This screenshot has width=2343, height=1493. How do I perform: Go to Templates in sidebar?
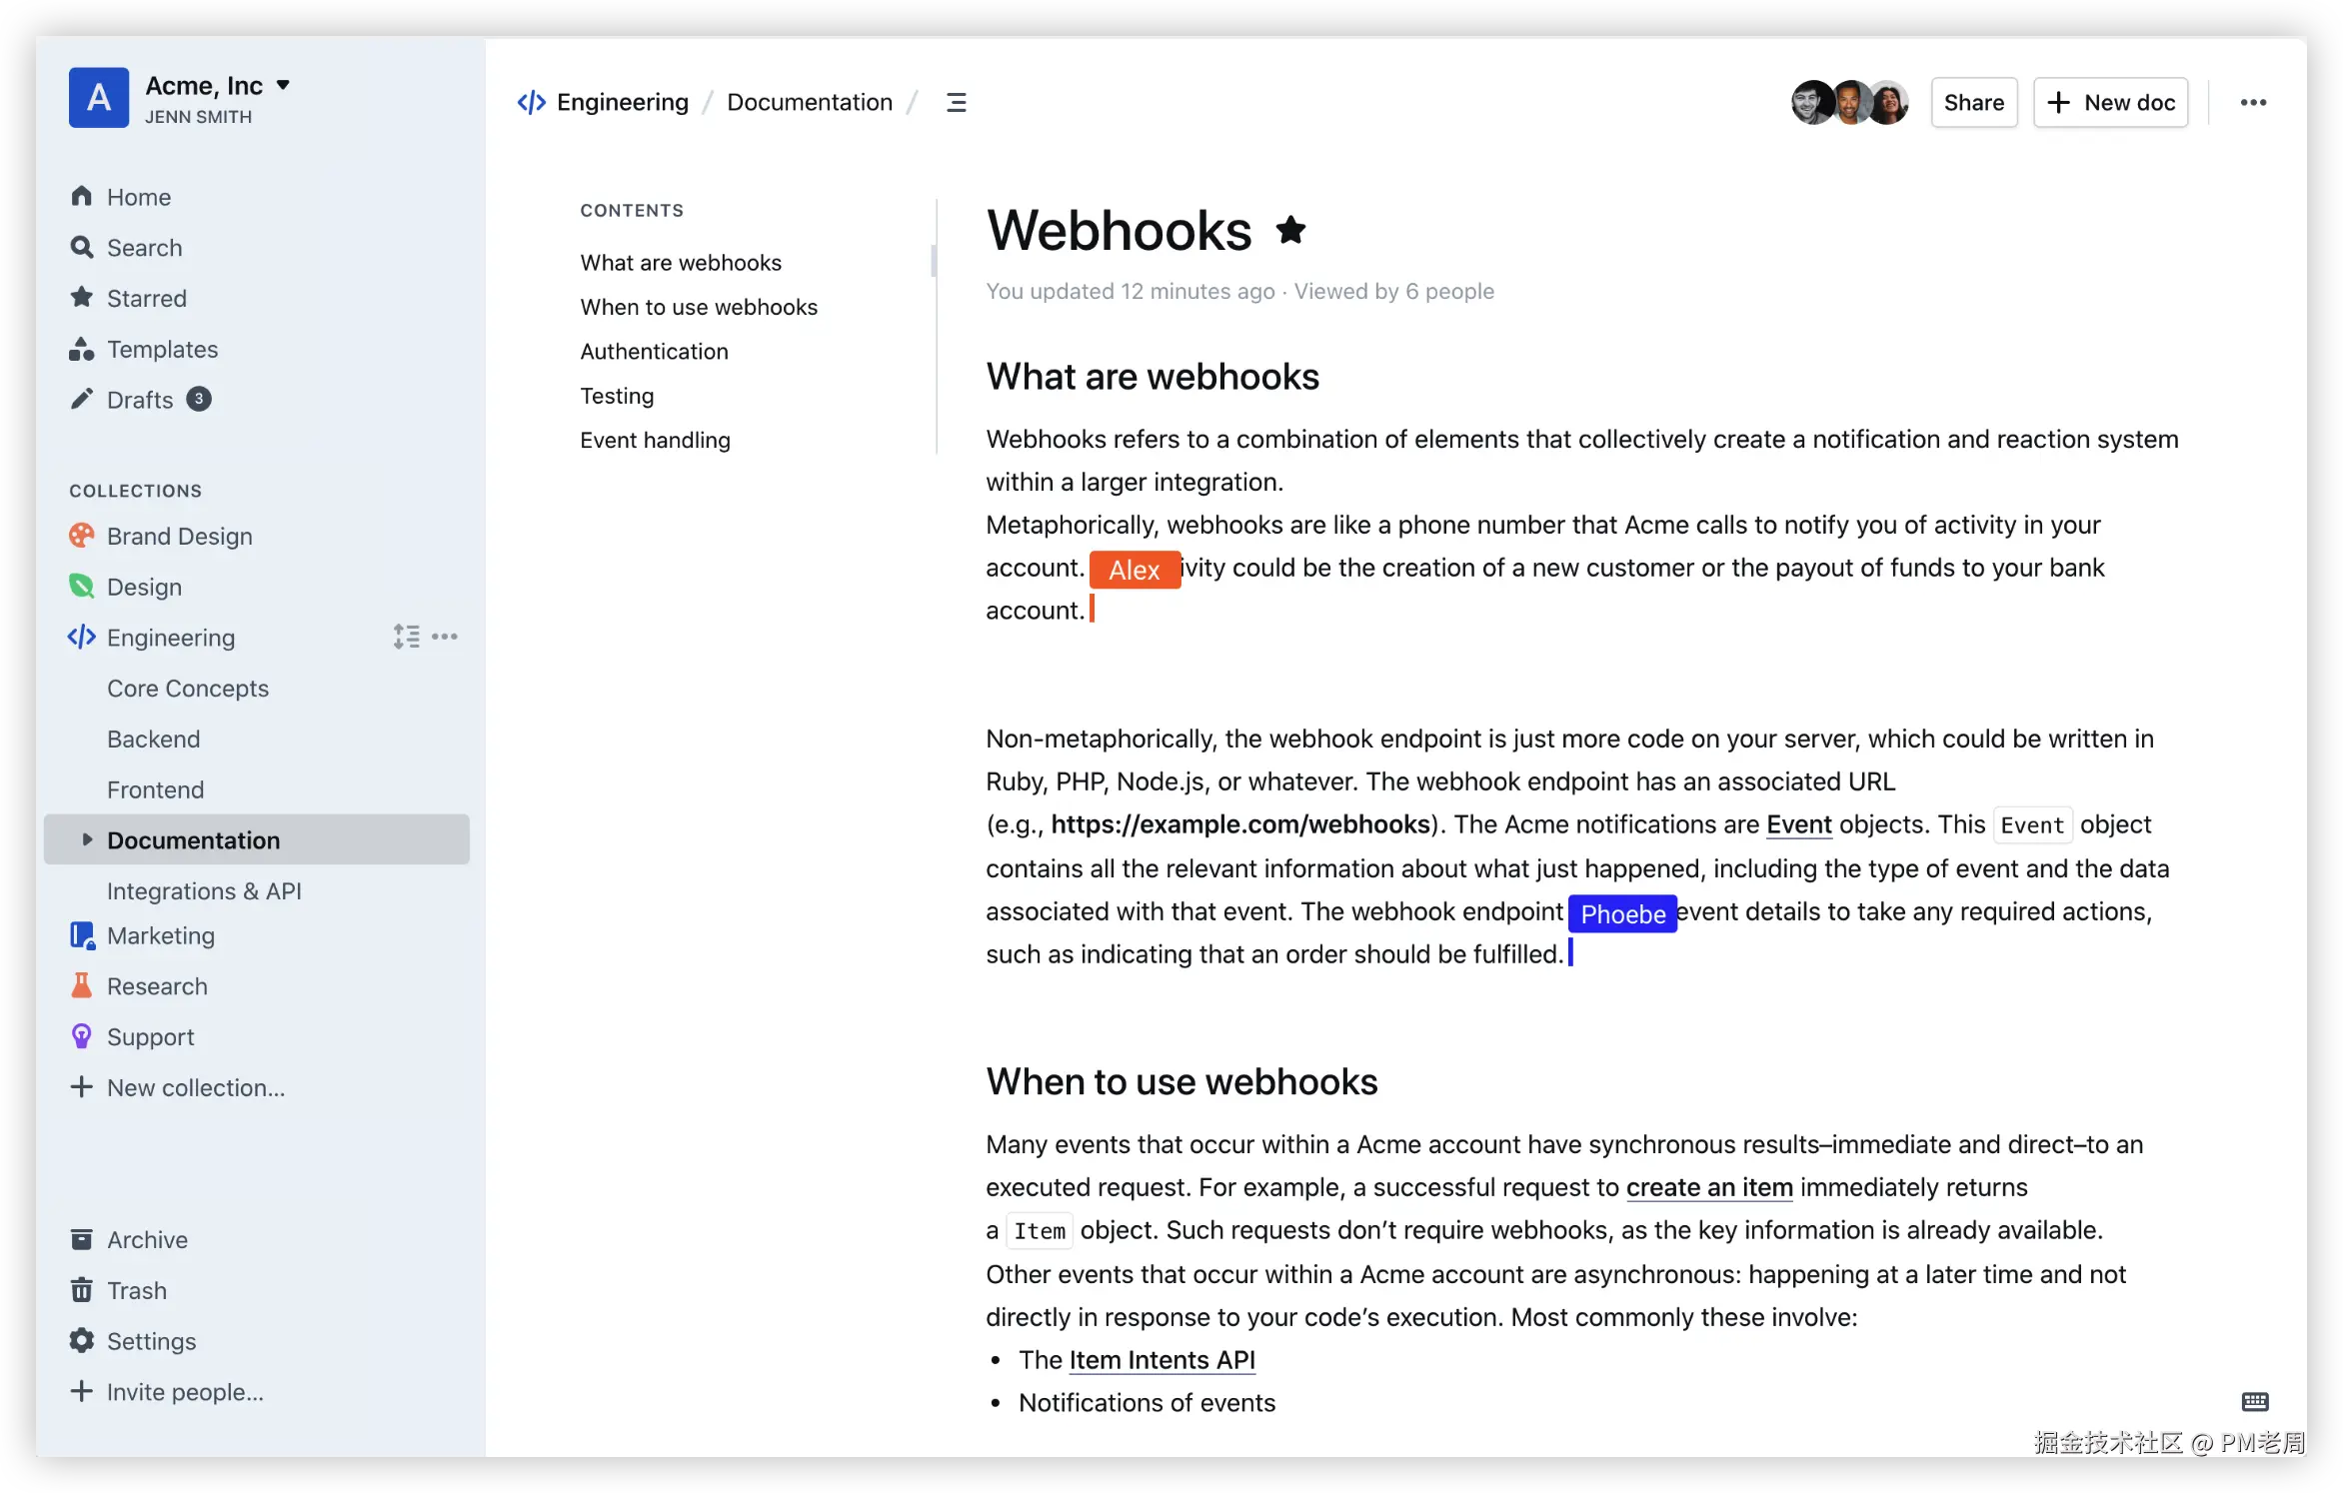click(x=162, y=349)
